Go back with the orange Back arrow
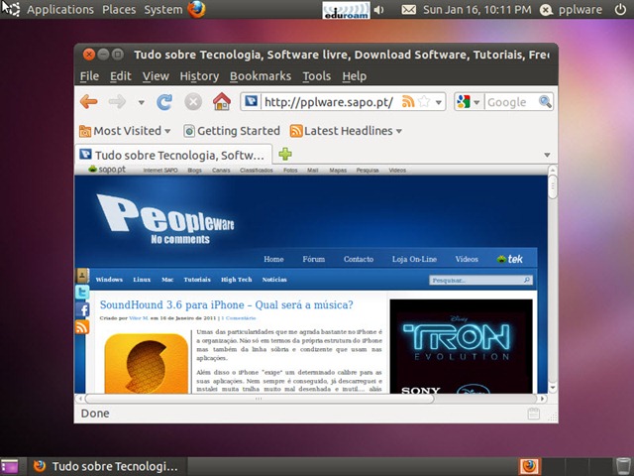This screenshot has width=634, height=476. tap(89, 101)
